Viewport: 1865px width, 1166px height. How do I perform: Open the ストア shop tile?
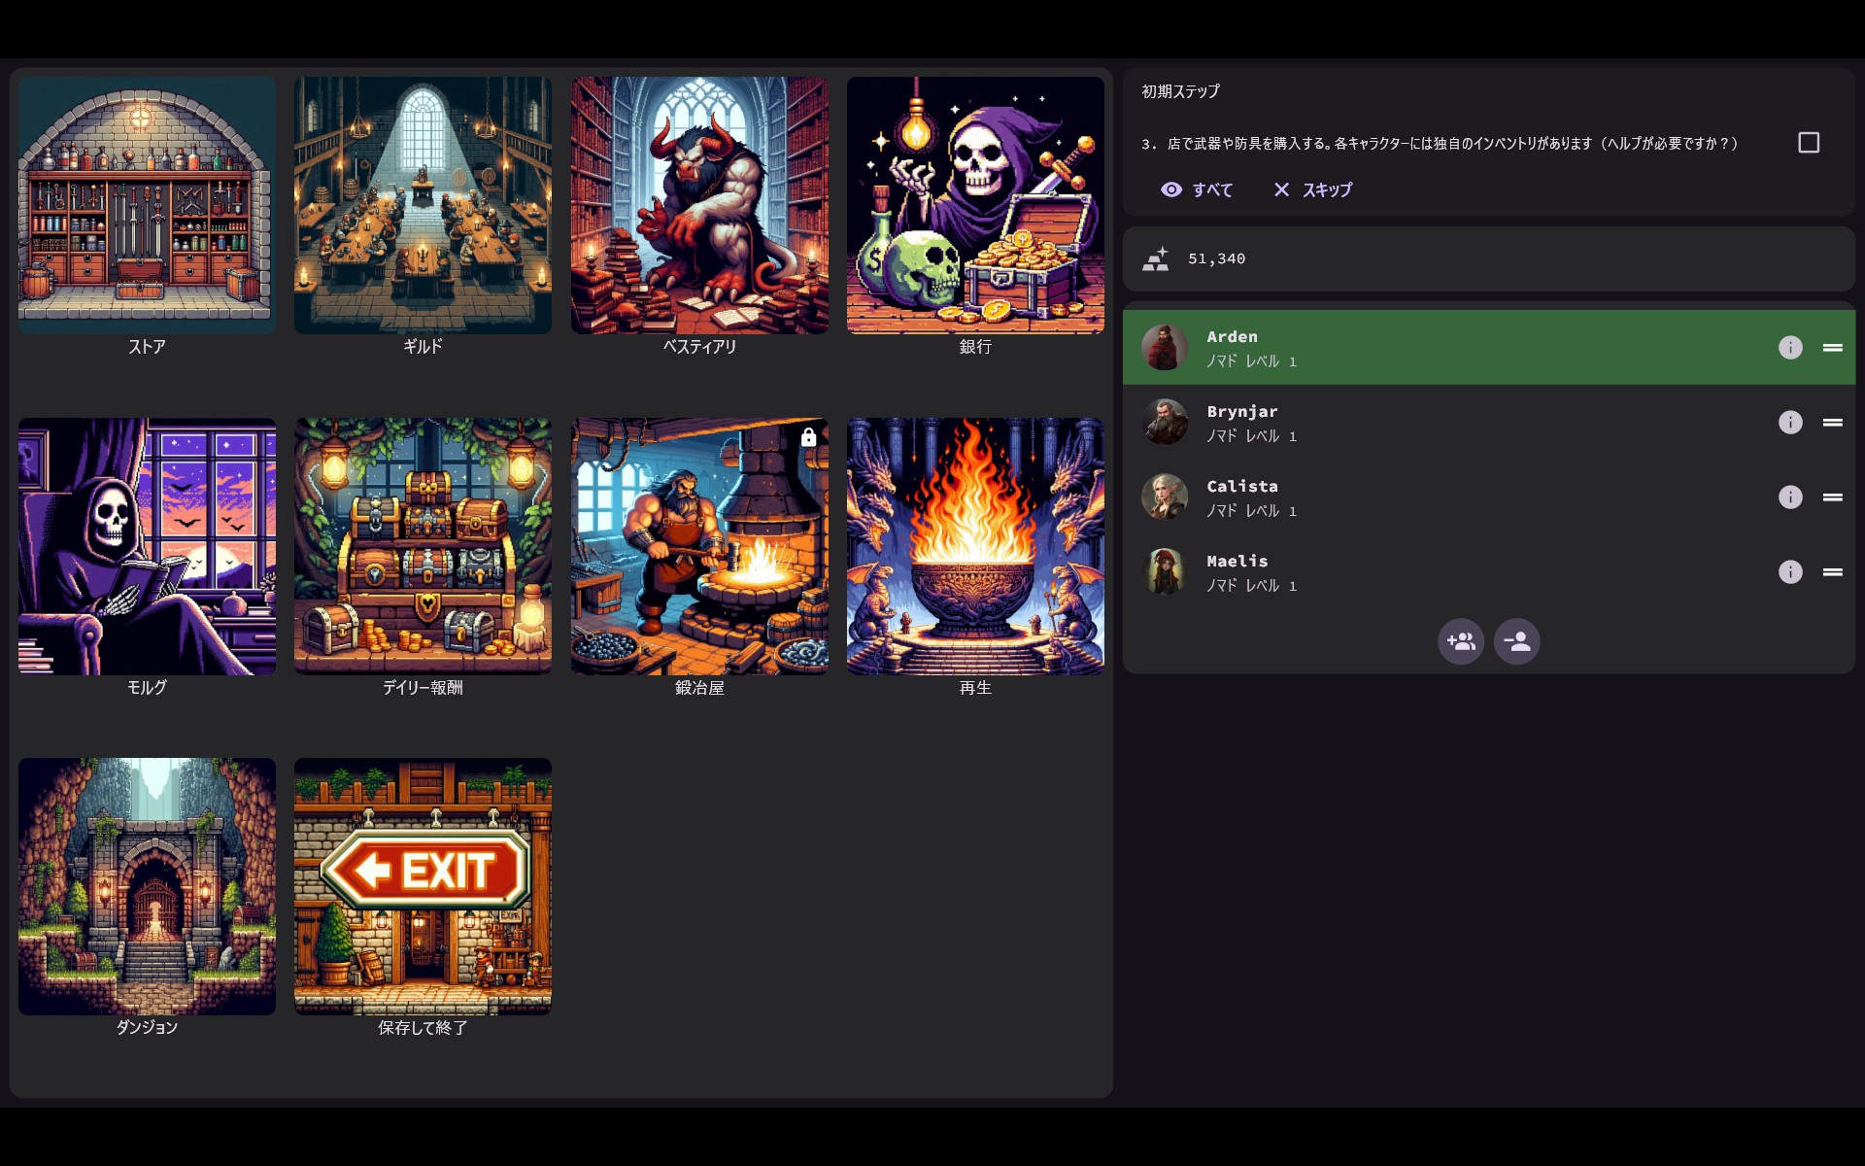[147, 217]
